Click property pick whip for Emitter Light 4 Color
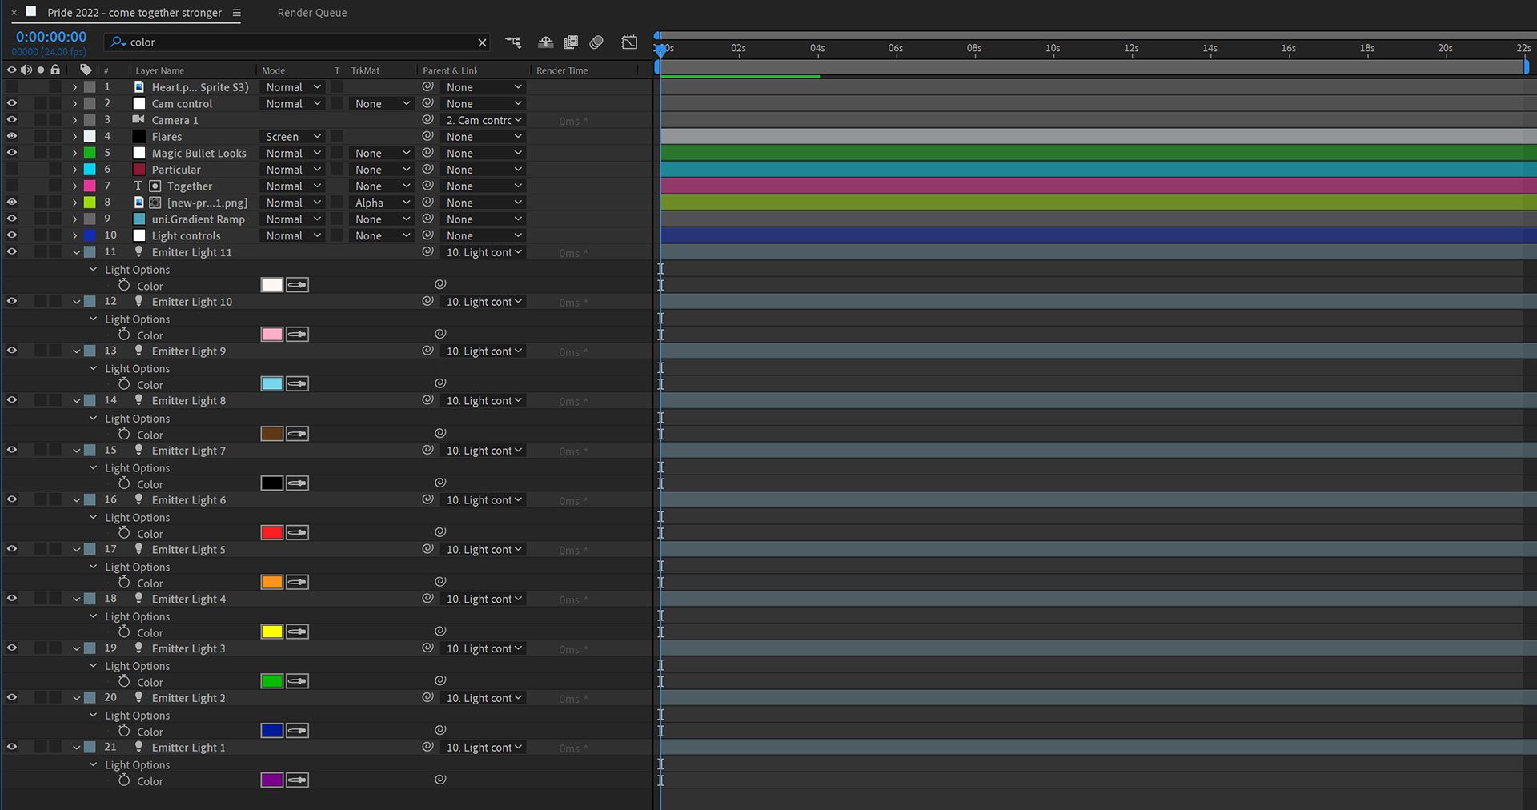 coord(440,631)
